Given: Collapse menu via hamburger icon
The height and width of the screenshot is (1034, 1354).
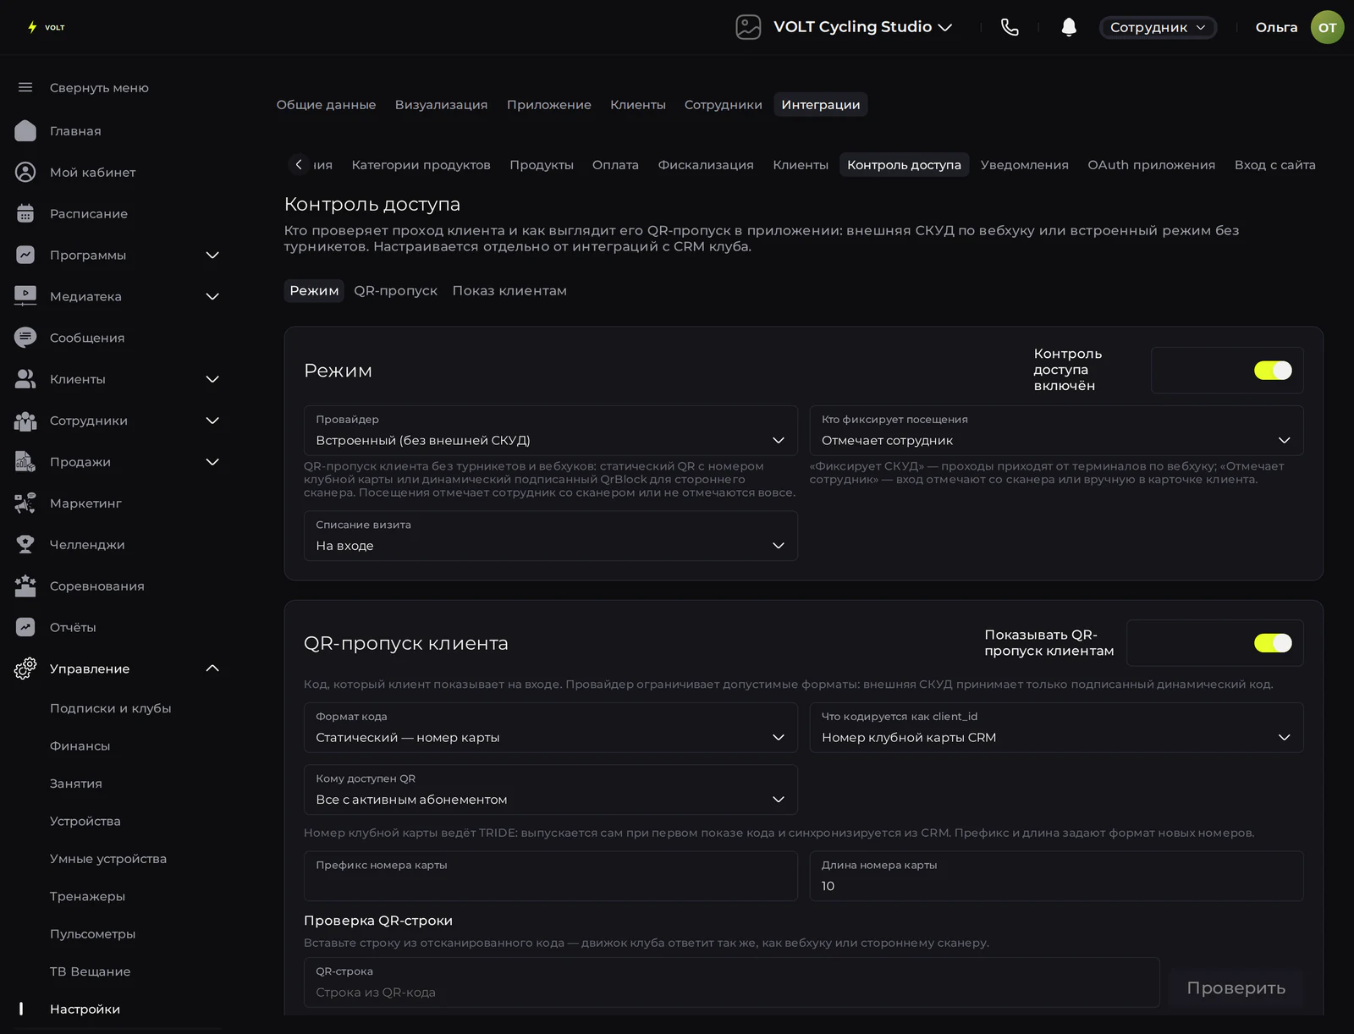Looking at the screenshot, I should coord(25,87).
